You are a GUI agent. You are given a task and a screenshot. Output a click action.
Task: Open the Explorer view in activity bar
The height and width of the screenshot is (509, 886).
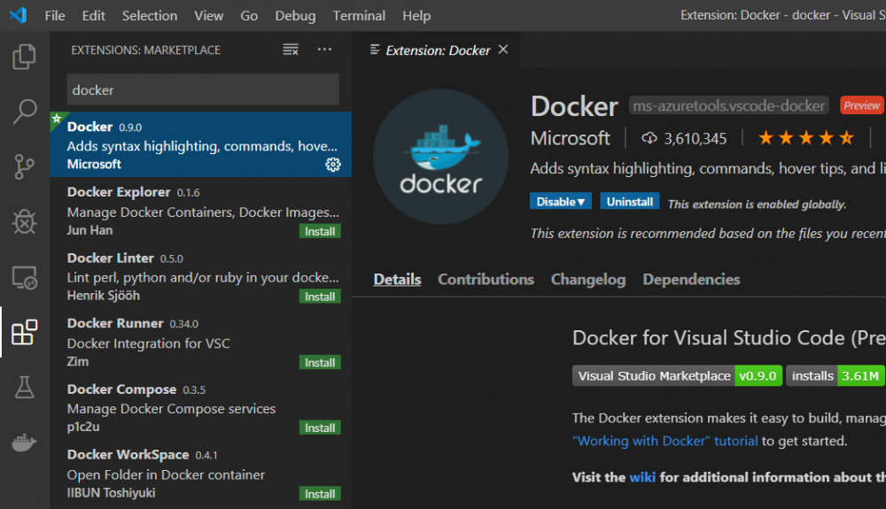(24, 58)
